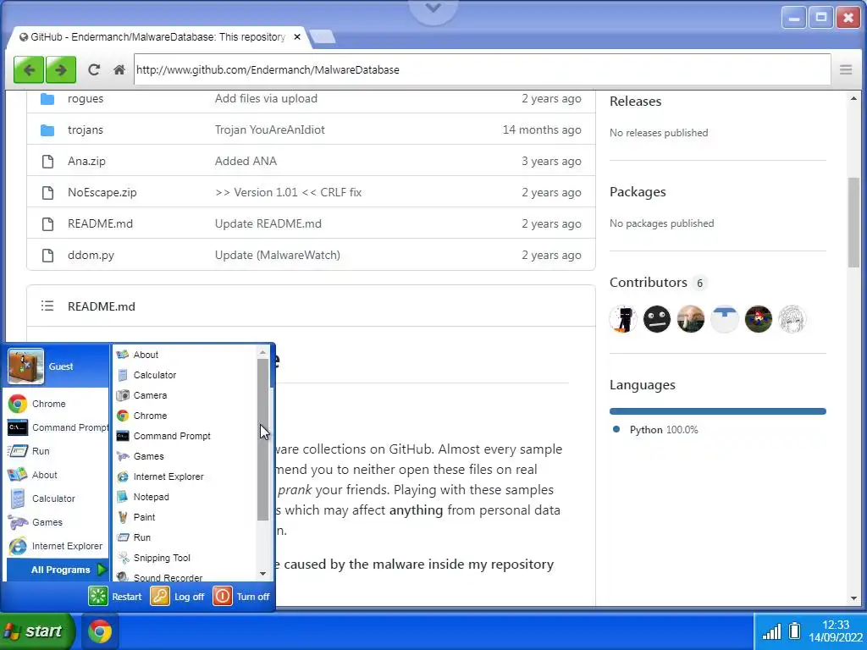
Task: Click the browser back arrow button
Action: pyautogui.click(x=29, y=69)
